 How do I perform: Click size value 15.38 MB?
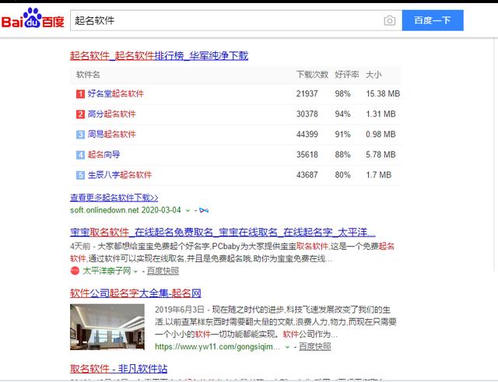coord(383,93)
